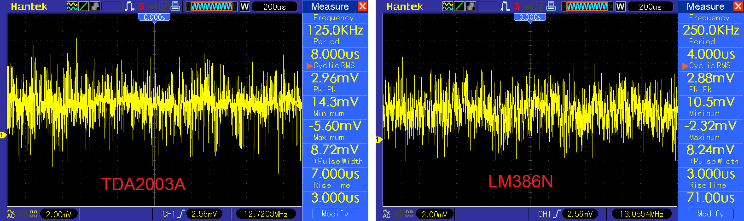Click waveform memory overview bar in TDA2003A screen
Screen dimensions: 744x221
tap(212, 6)
